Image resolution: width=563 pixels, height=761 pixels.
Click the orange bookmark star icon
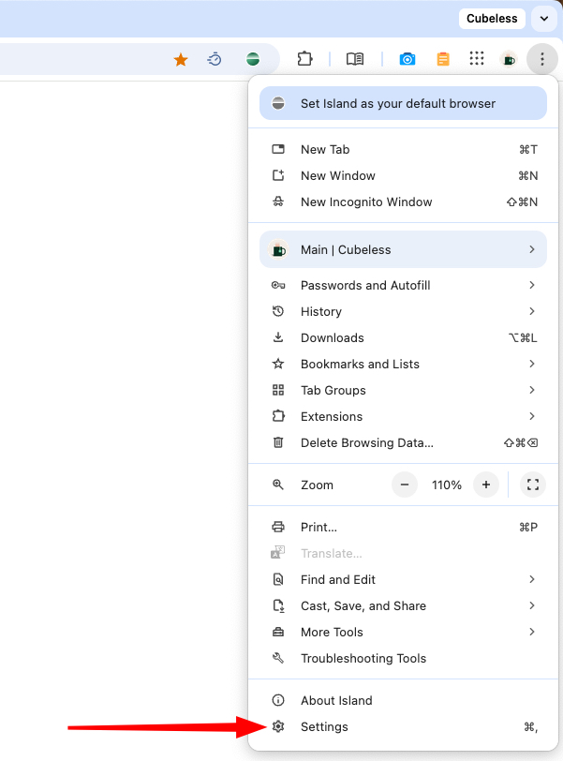[181, 60]
